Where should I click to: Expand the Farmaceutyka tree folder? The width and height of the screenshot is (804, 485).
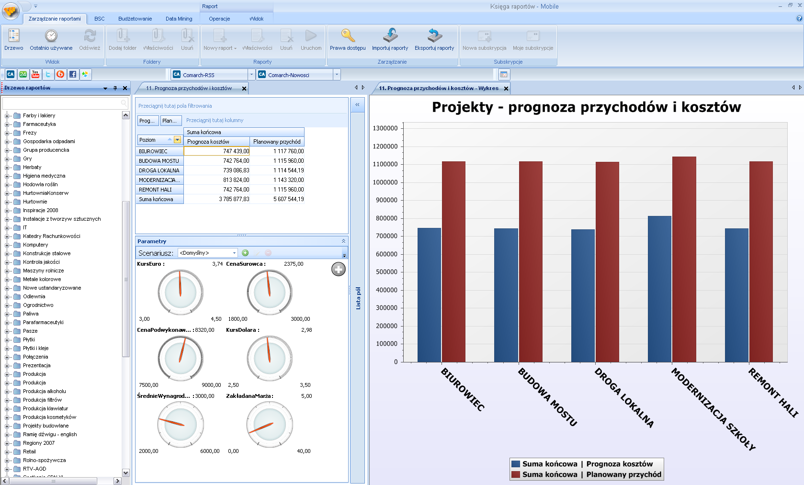7,124
